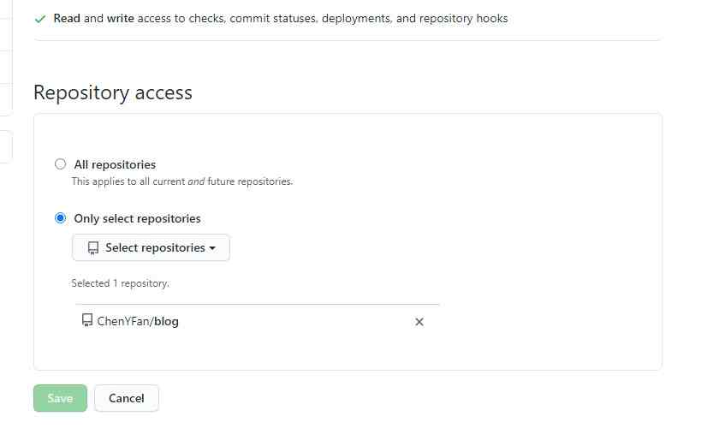Save the repository access settings
Viewport: 713px width, 434px height.
point(60,398)
